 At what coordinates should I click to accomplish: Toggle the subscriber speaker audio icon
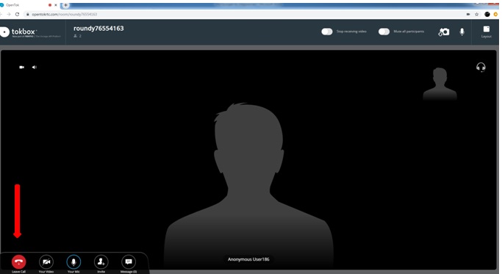click(x=35, y=68)
